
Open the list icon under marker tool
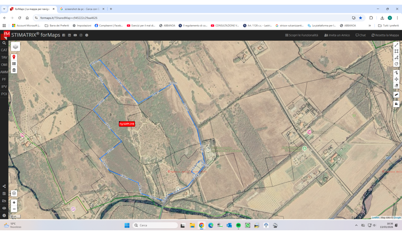(14, 63)
